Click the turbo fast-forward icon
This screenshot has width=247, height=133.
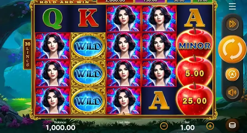[232, 24]
